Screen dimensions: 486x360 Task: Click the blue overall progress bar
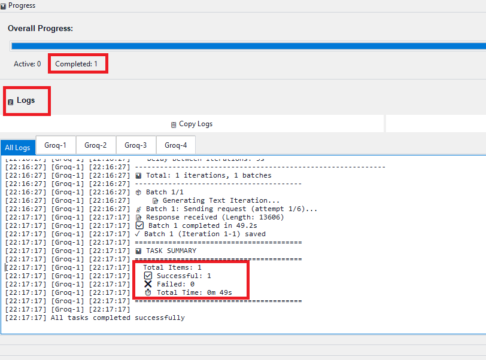239,45
